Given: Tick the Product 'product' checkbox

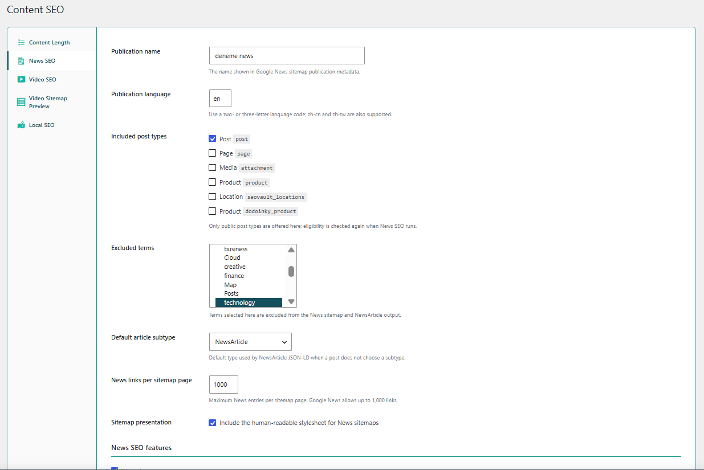Looking at the screenshot, I should click(213, 182).
